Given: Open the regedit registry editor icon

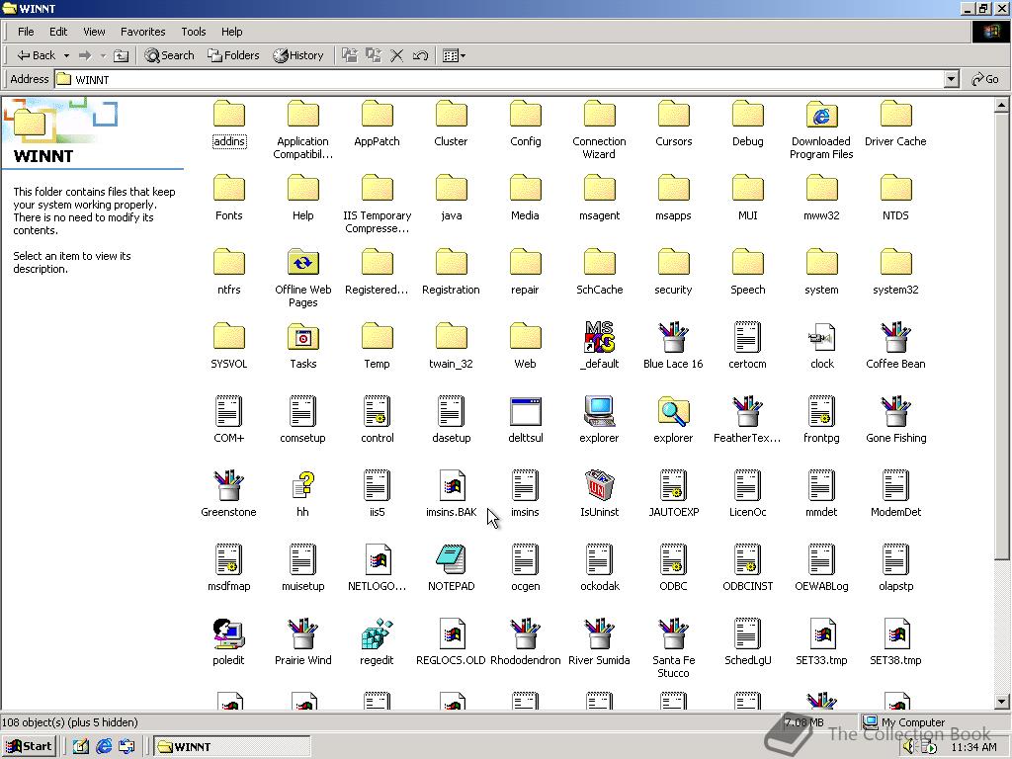Looking at the screenshot, I should click(x=377, y=633).
